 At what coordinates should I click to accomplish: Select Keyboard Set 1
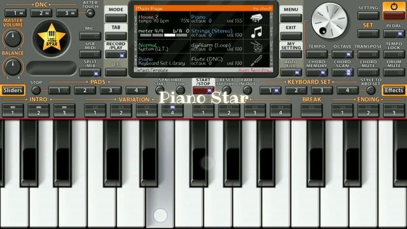(270, 90)
